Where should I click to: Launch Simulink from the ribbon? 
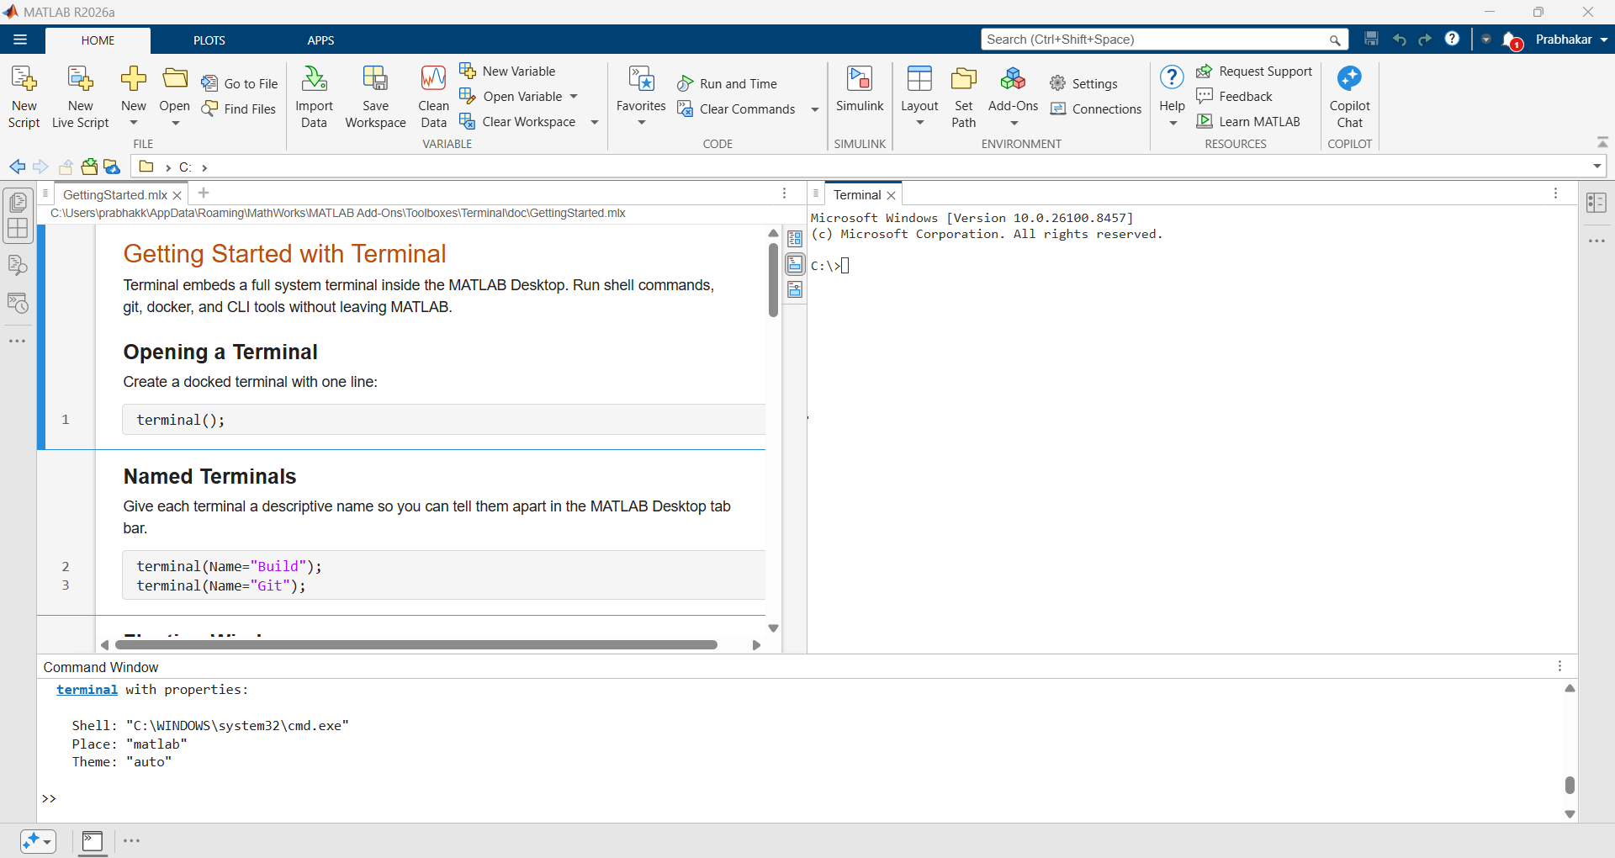click(860, 89)
